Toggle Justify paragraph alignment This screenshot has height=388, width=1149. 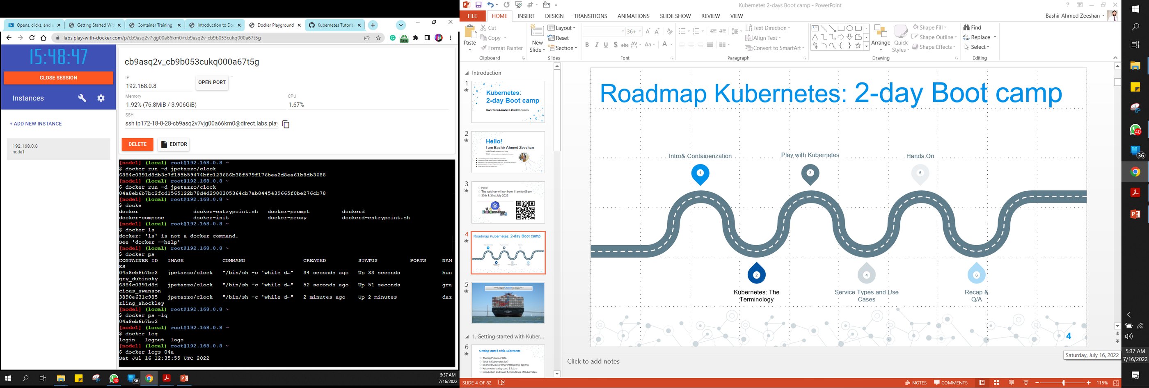point(710,45)
